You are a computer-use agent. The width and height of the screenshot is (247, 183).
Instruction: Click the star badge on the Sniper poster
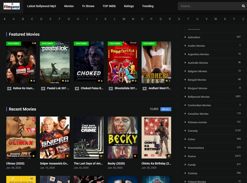pos(67,156)
